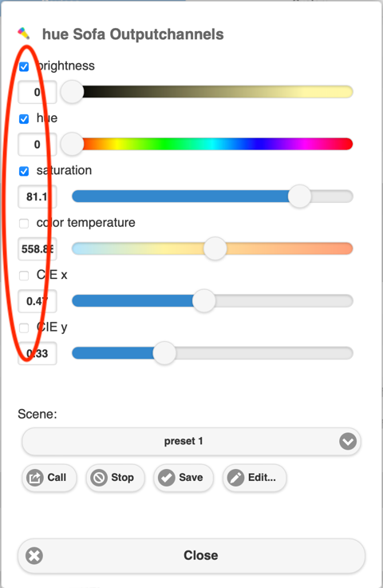Check the CIE x checkbox
Image resolution: width=383 pixels, height=588 pixels.
24,276
